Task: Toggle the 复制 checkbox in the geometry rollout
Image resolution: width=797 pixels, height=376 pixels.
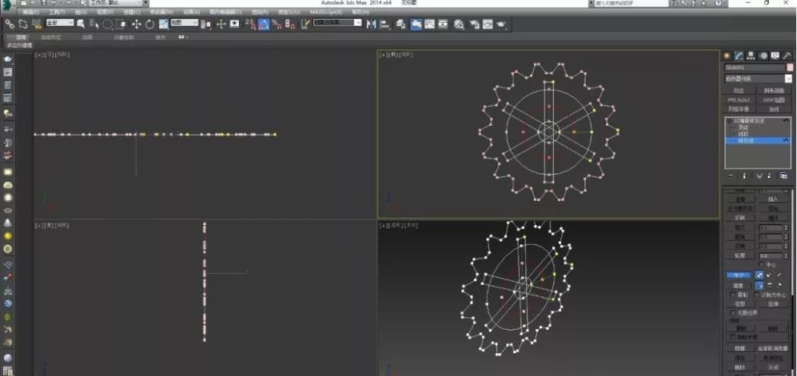Action: (733, 294)
